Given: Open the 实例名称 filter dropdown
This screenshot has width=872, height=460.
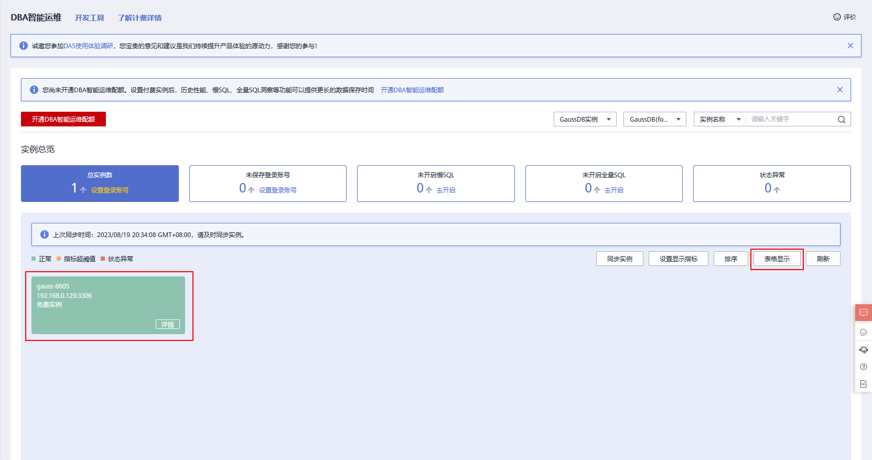Looking at the screenshot, I should point(720,119).
